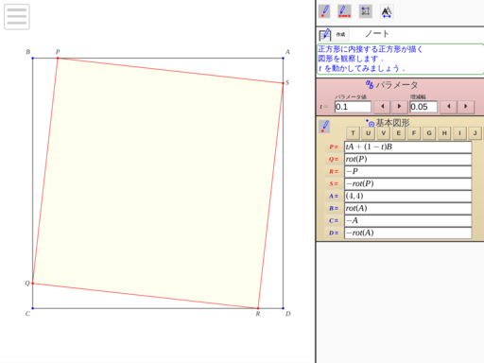Image resolution: width=484 pixels, height=363 pixels.
Task: Click the parameter value field showing 0.1
Action: pyautogui.click(x=353, y=107)
